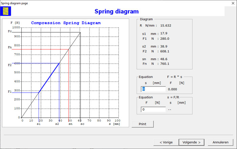The image size is (237, 149).
Task: Go back with the Vorige button
Action: (x=166, y=142)
